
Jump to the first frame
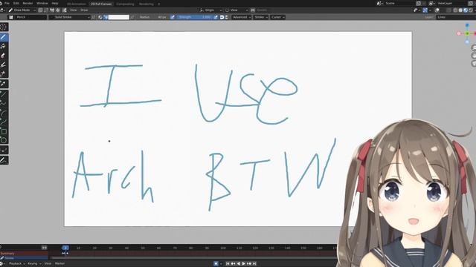click(x=228, y=264)
